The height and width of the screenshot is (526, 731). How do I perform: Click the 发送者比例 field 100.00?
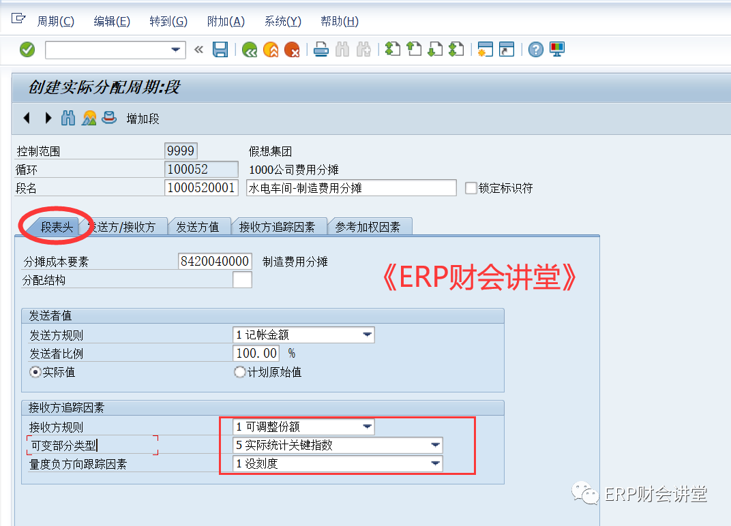(x=256, y=353)
